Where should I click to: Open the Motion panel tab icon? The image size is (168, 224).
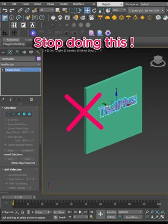(24, 52)
